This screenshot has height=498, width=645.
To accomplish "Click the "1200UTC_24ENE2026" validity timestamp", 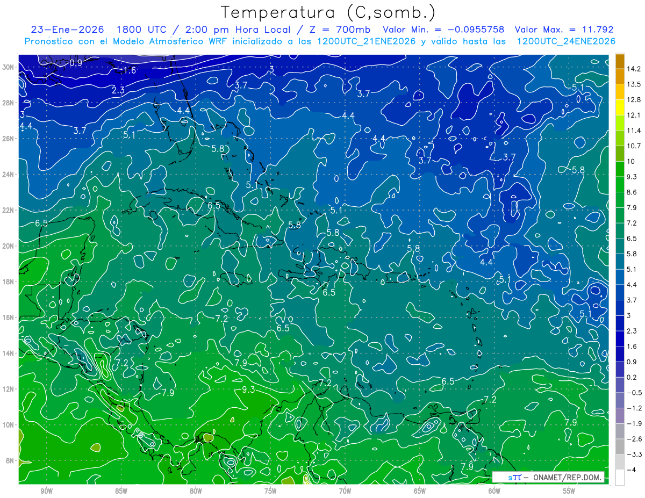I will click(x=566, y=41).
